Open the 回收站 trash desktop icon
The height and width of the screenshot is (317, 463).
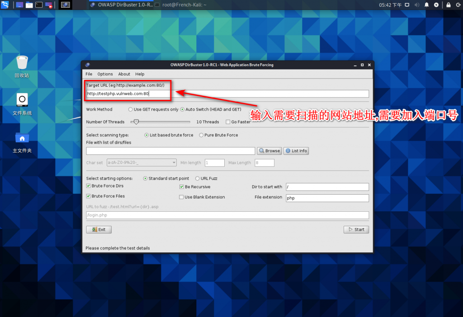coord(22,67)
